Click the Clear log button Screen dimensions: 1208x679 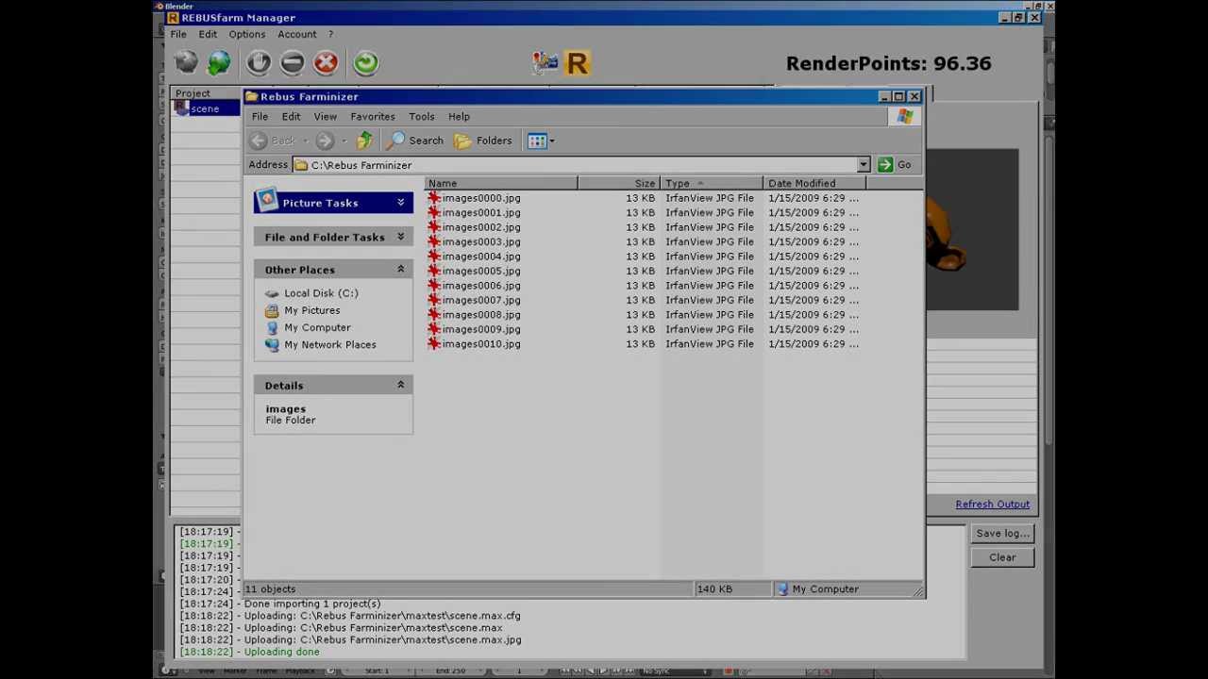click(x=1002, y=557)
